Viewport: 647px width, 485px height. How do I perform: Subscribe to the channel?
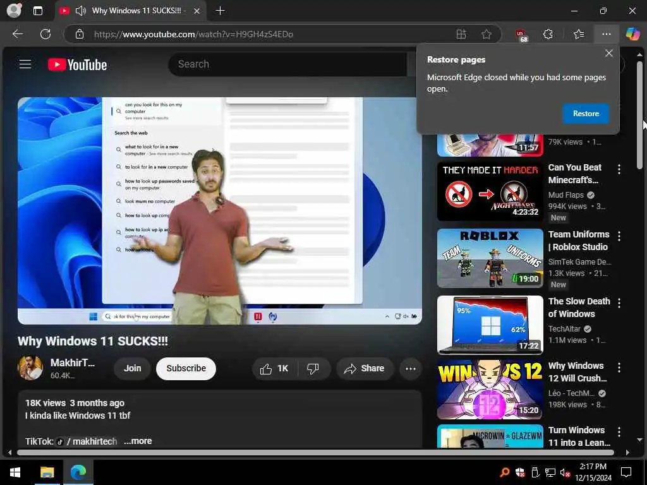pyautogui.click(x=186, y=368)
